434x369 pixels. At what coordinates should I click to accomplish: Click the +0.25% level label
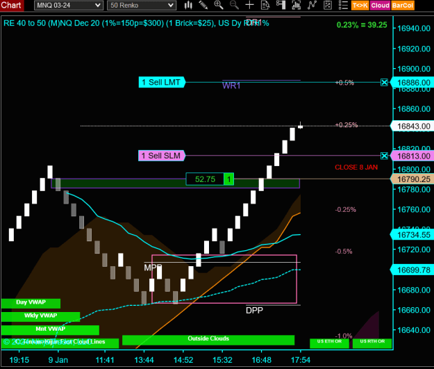pos(347,125)
